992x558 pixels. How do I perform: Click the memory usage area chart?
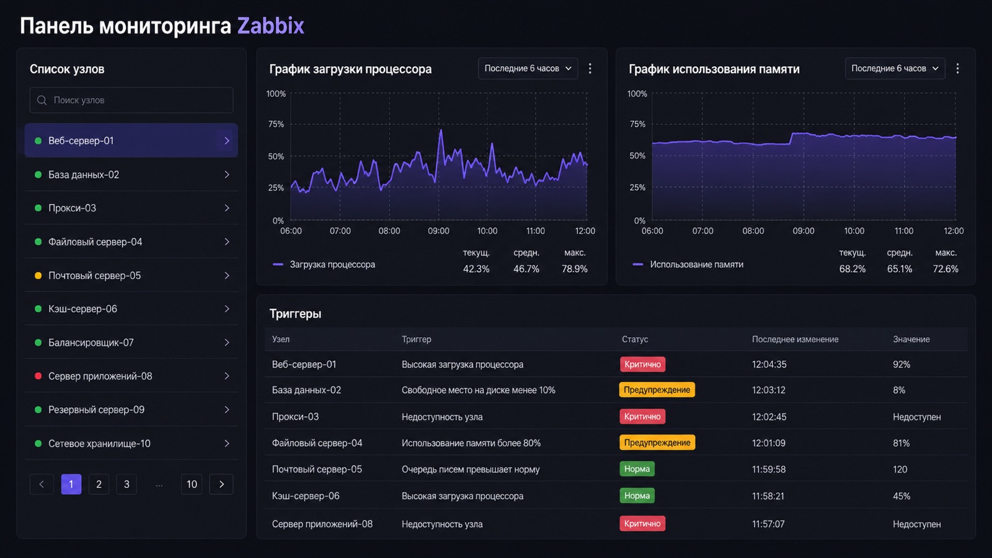click(x=804, y=157)
